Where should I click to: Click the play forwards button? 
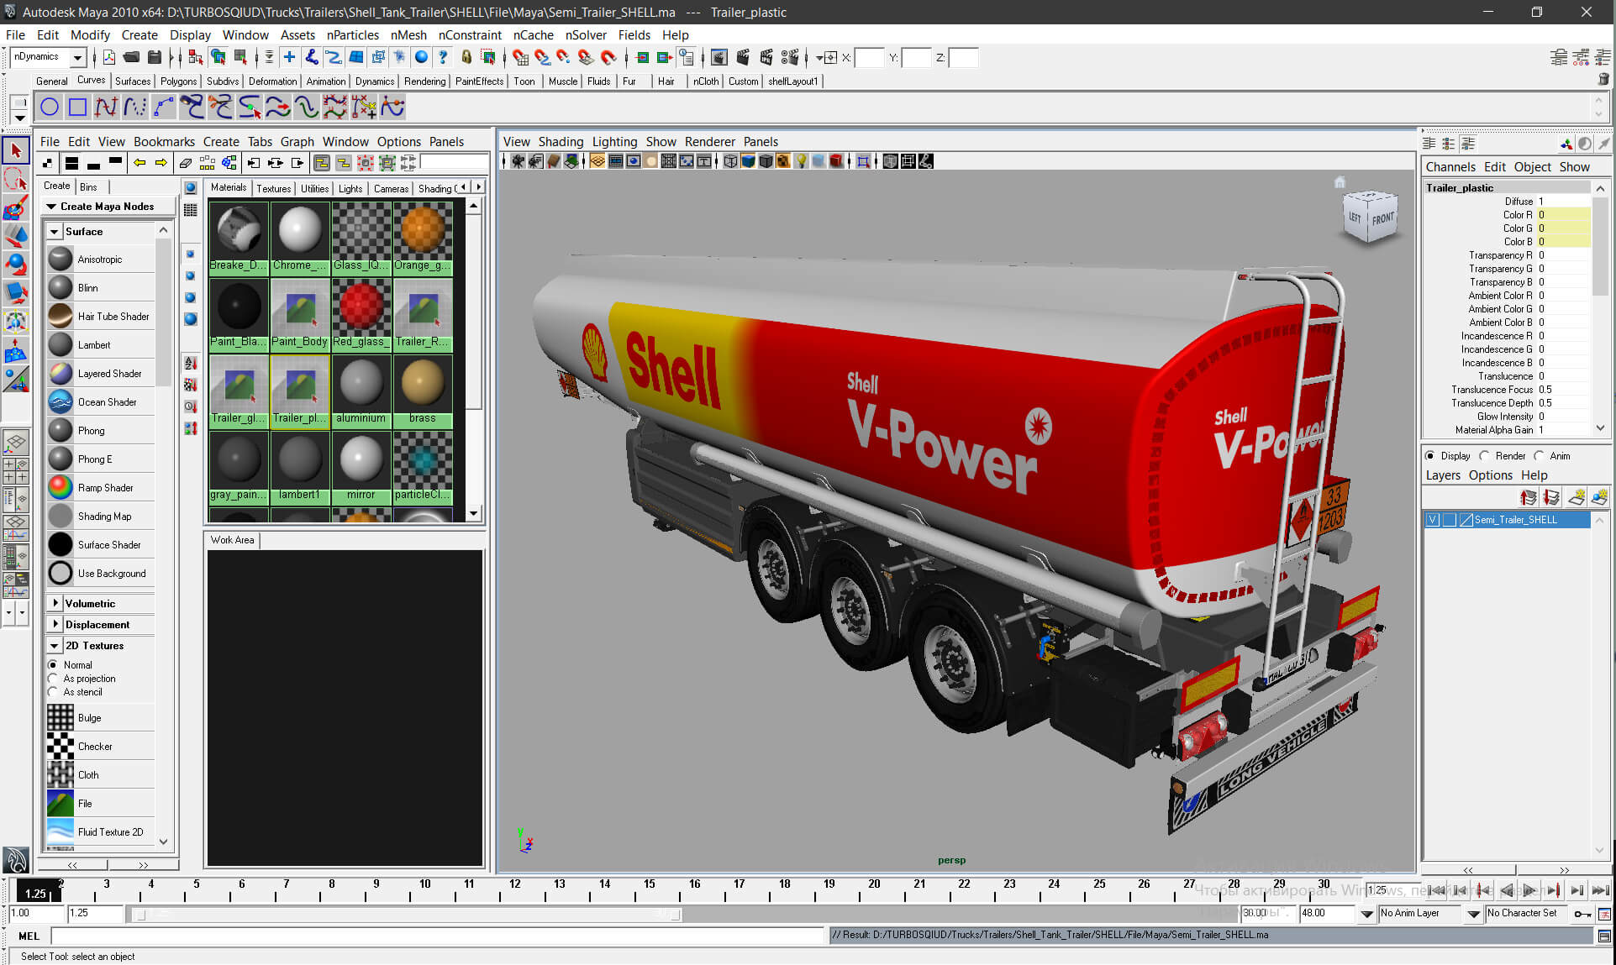tap(1530, 890)
